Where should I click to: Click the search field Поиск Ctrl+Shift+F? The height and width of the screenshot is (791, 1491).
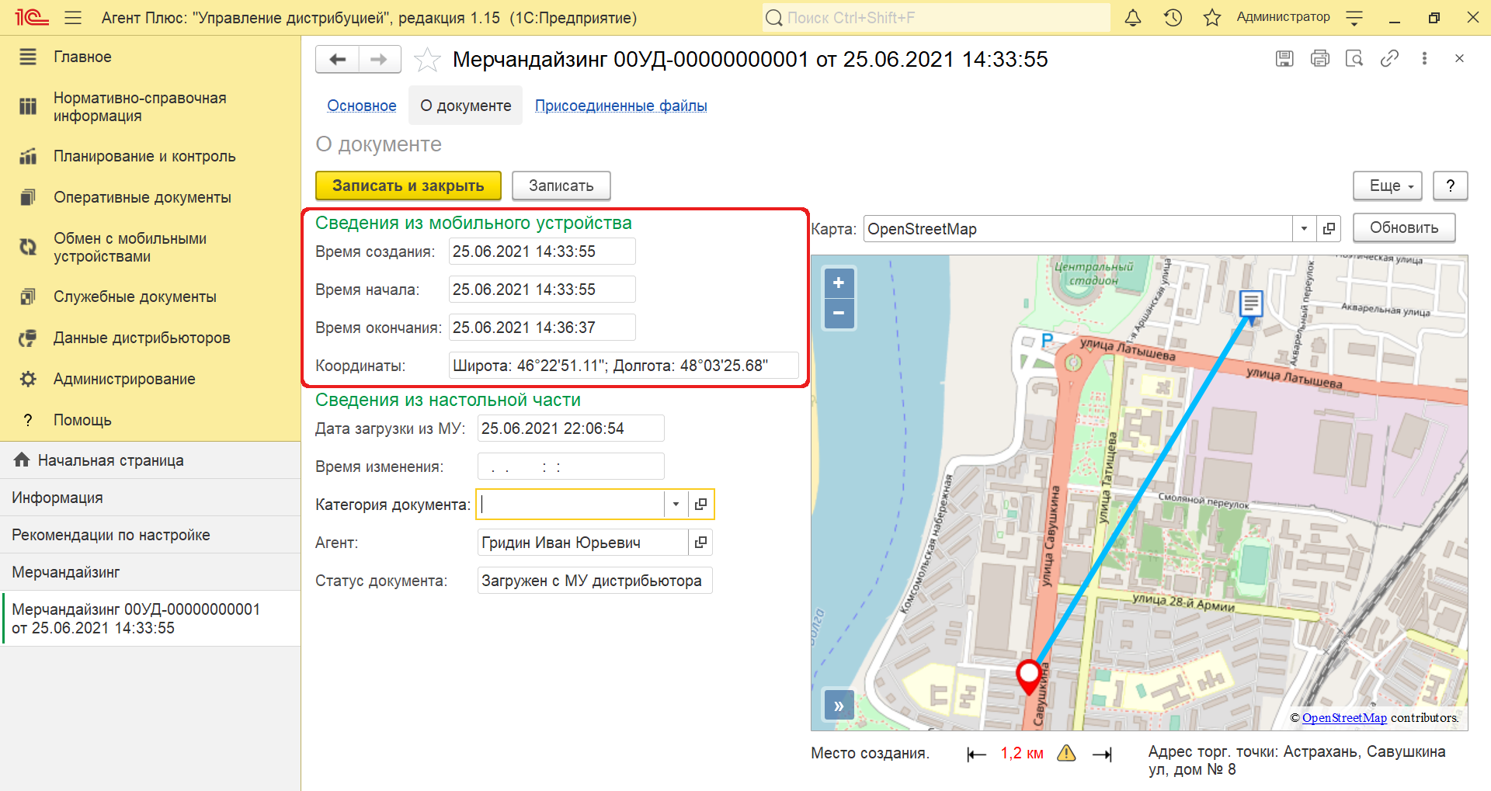coord(937,17)
